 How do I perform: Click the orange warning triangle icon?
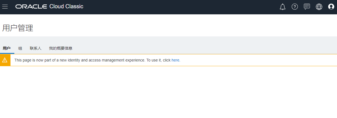(x=5, y=60)
